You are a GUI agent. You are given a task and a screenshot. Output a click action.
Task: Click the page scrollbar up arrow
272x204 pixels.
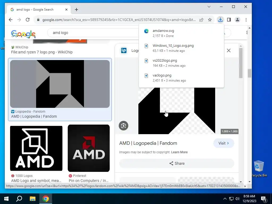coord(249,28)
